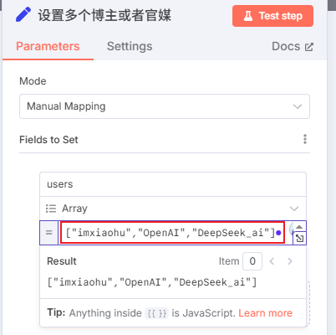This screenshot has width=336, height=335.
Task: Click the Fields to Set label
Action: click(x=48, y=140)
